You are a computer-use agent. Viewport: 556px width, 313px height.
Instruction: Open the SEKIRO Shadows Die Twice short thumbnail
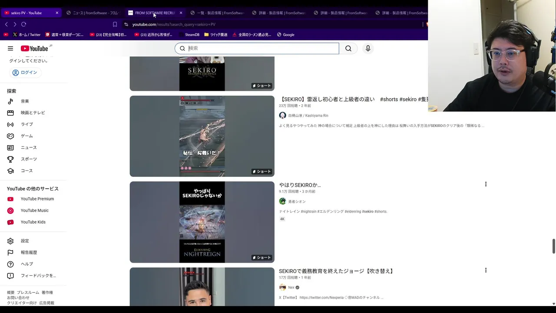click(x=202, y=73)
